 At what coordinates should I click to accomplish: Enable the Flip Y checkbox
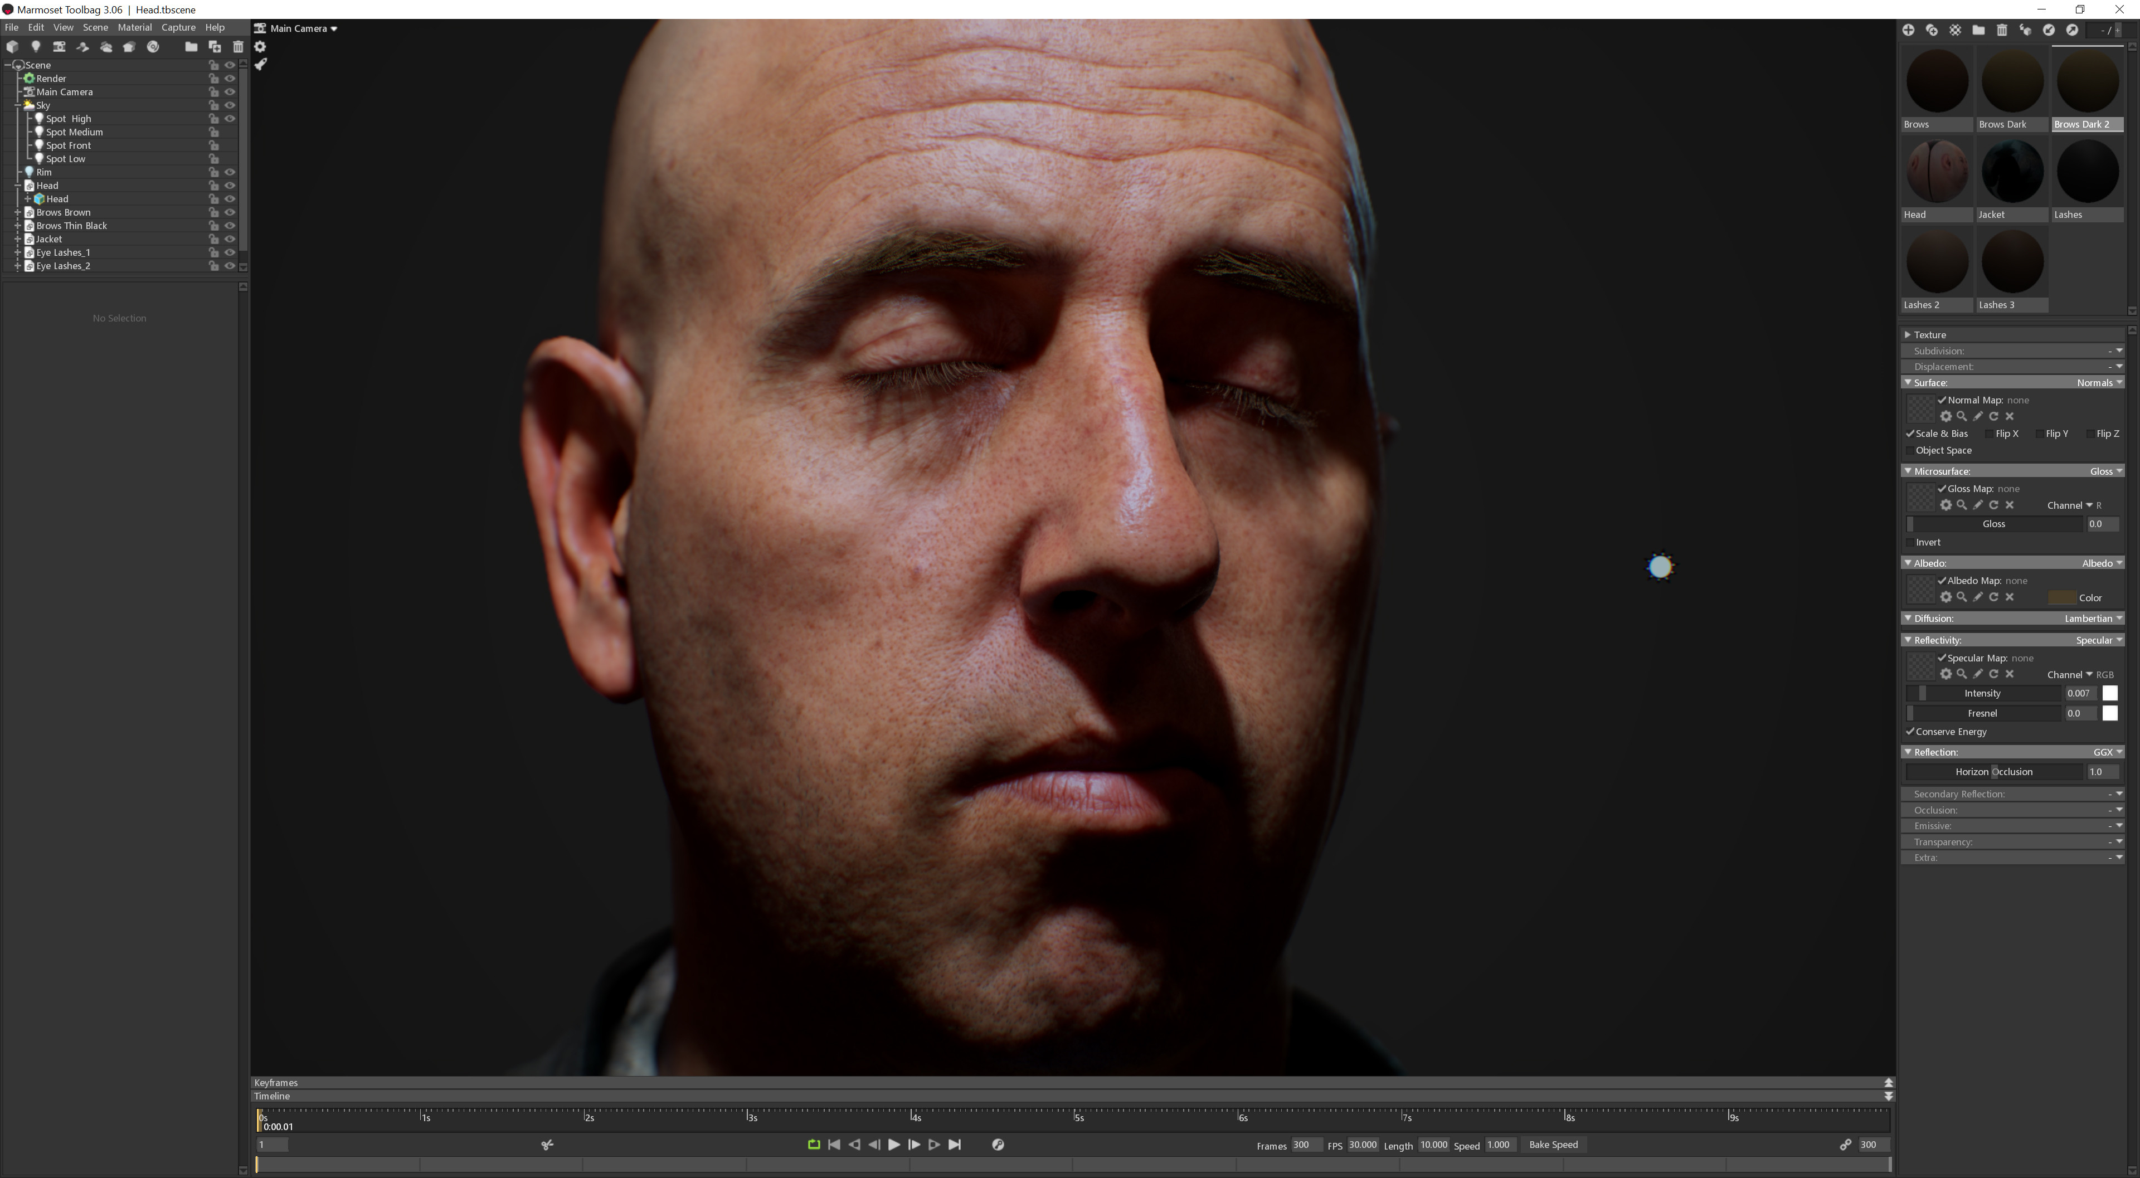2040,434
